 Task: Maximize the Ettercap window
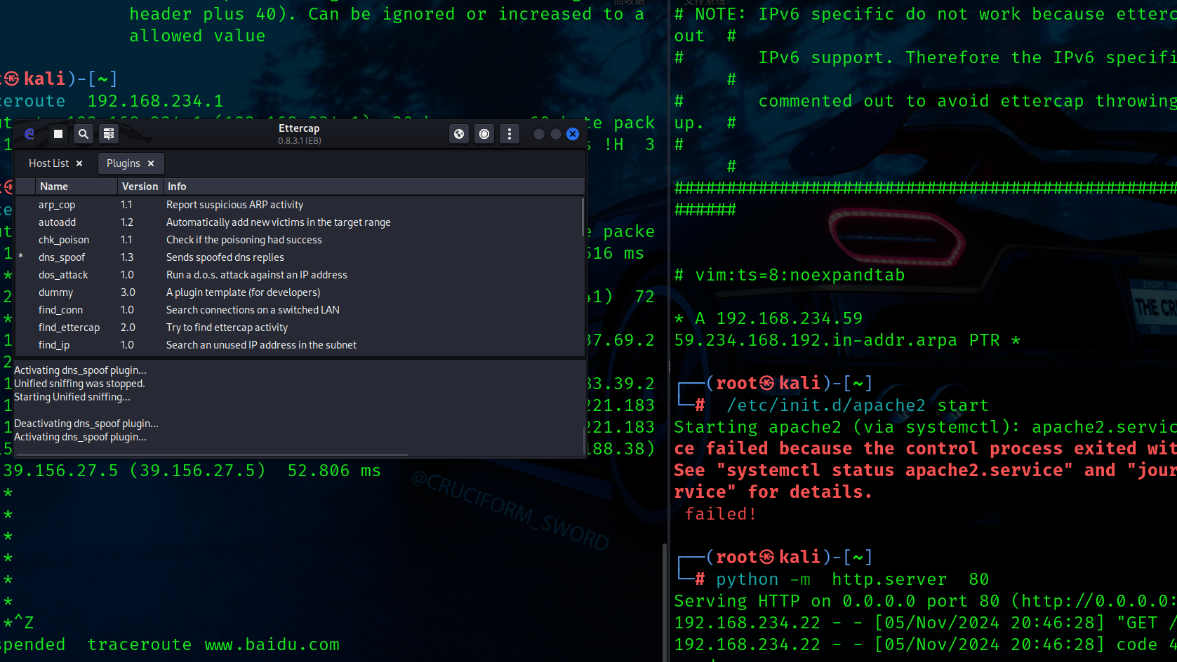click(556, 134)
